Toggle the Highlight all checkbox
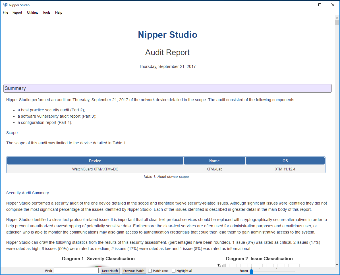340x275 pixels. coord(174,271)
